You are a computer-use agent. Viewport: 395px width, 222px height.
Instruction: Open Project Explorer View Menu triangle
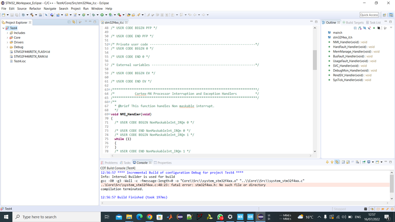[86, 22]
